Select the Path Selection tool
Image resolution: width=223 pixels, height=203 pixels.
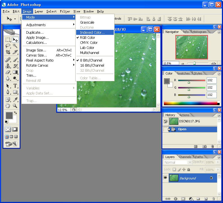[8, 86]
